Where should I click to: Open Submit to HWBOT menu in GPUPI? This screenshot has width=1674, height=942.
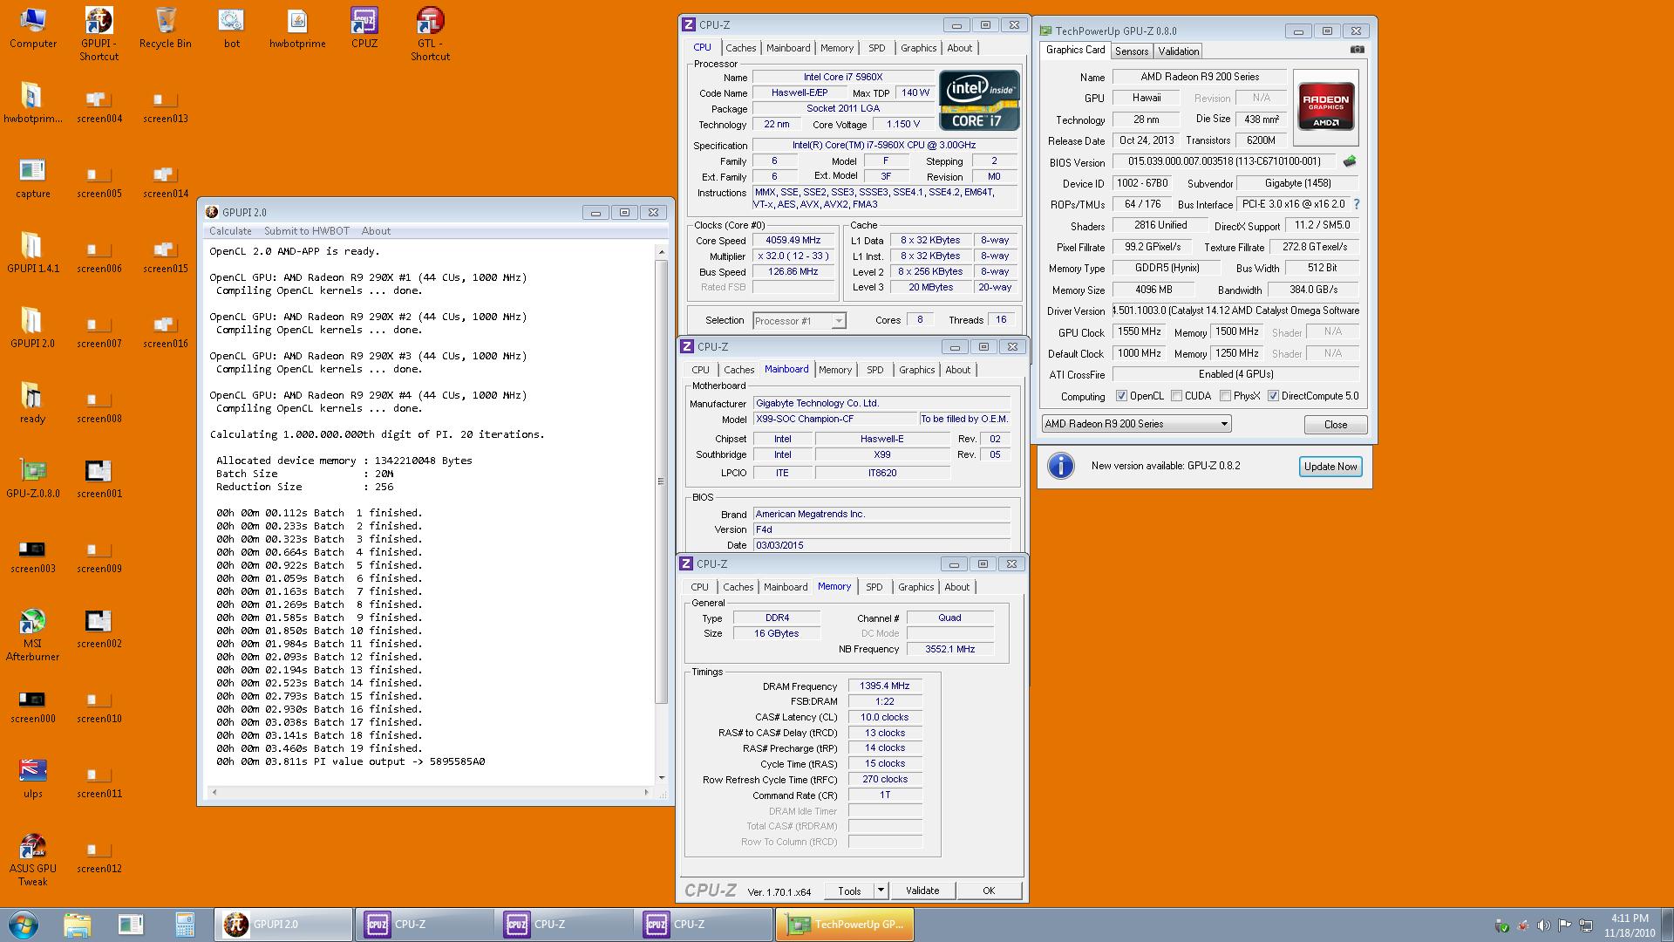point(307,231)
